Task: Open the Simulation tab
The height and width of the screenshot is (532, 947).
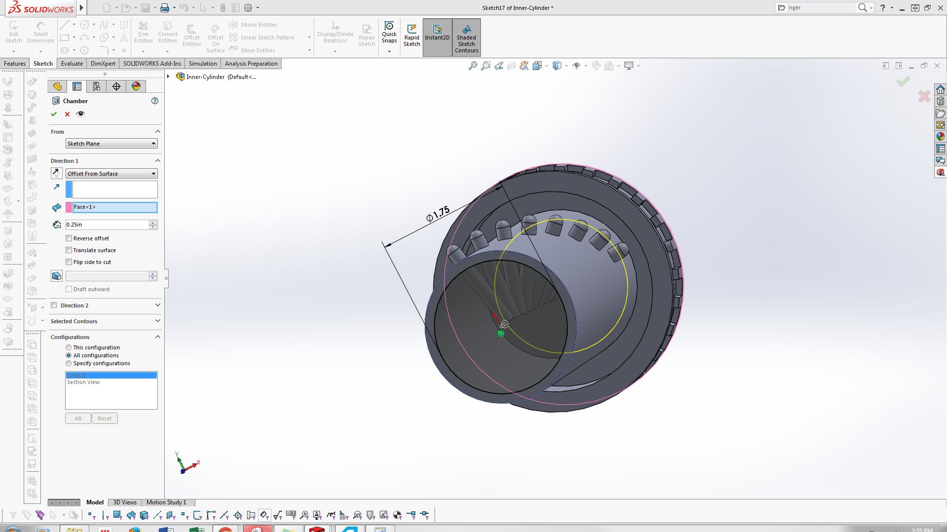Action: [x=203, y=64]
